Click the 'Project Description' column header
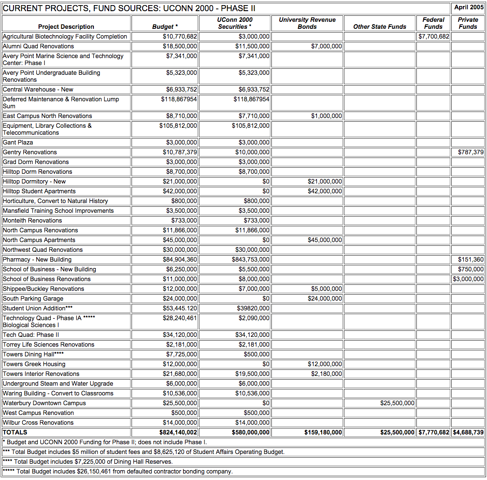The width and height of the screenshot is (487, 480). pos(66,26)
